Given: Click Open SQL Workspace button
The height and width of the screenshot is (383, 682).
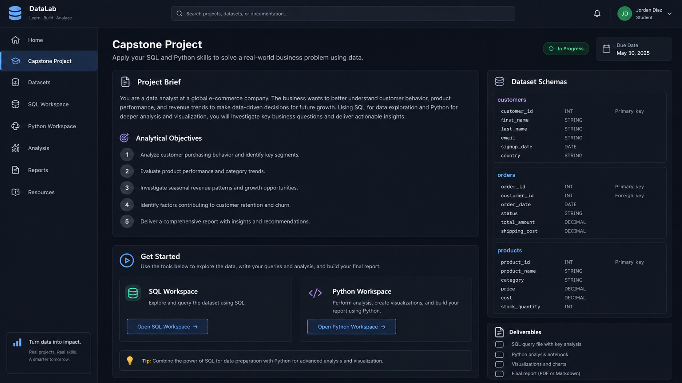Looking at the screenshot, I should coord(167,327).
